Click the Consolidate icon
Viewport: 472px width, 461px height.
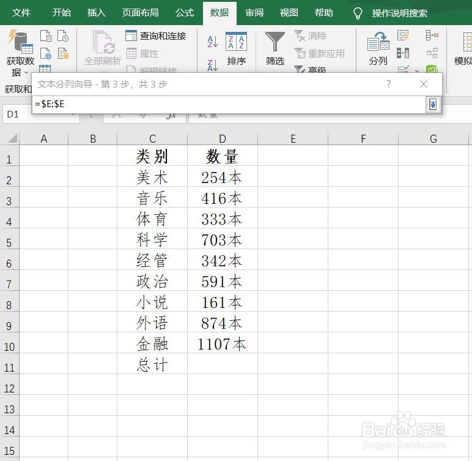point(432,36)
